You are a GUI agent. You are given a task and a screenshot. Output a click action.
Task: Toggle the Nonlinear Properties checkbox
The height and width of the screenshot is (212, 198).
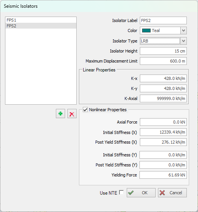click(85, 110)
